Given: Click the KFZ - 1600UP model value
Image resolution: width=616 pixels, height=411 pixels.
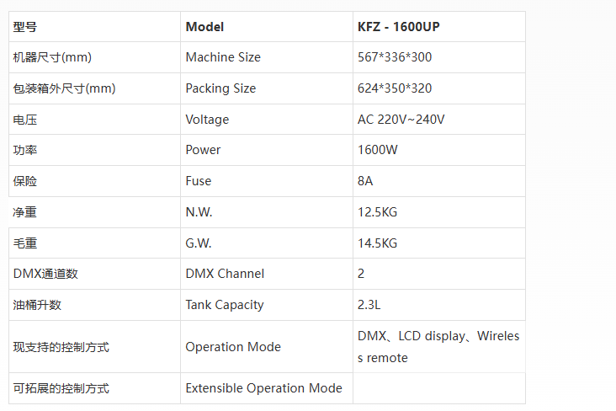Looking at the screenshot, I should (398, 27).
